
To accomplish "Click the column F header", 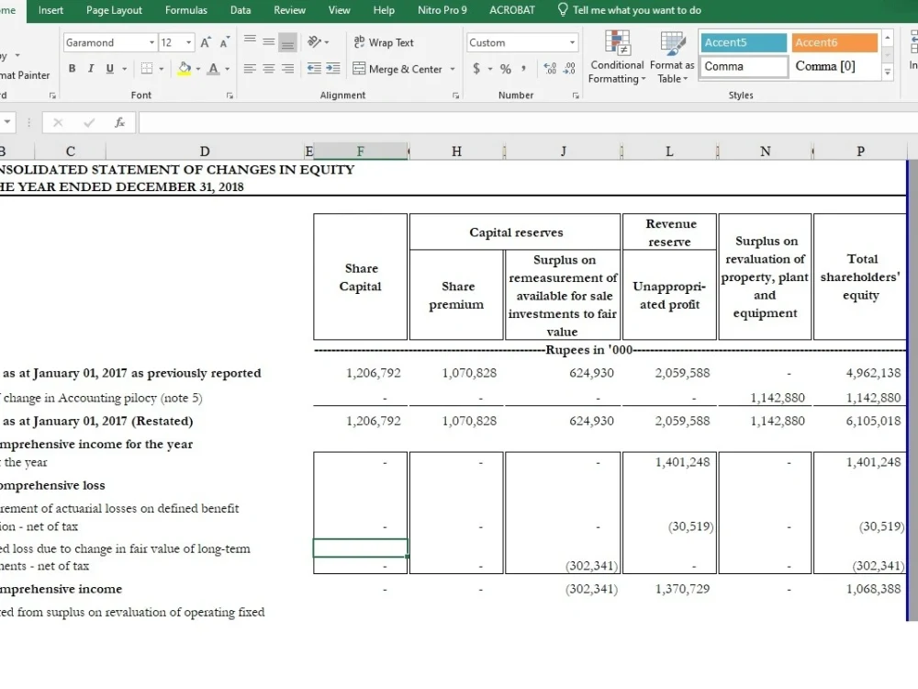I will pyautogui.click(x=358, y=150).
